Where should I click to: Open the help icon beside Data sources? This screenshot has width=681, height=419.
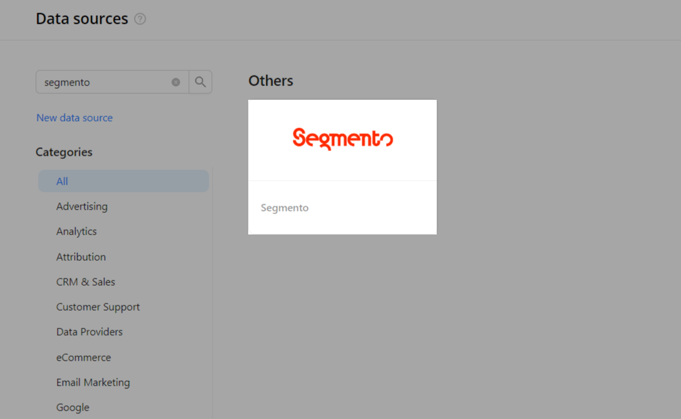click(x=140, y=19)
